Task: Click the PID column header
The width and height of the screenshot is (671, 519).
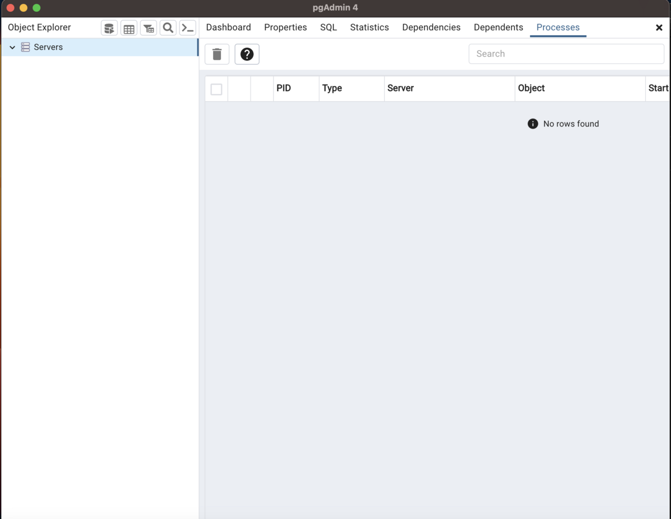Action: 296,88
